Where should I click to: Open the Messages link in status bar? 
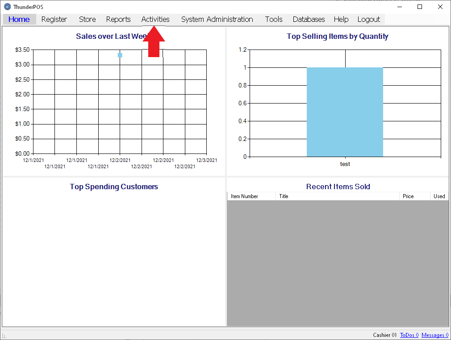pos(434,335)
